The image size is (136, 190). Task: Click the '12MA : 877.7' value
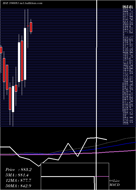18,180
